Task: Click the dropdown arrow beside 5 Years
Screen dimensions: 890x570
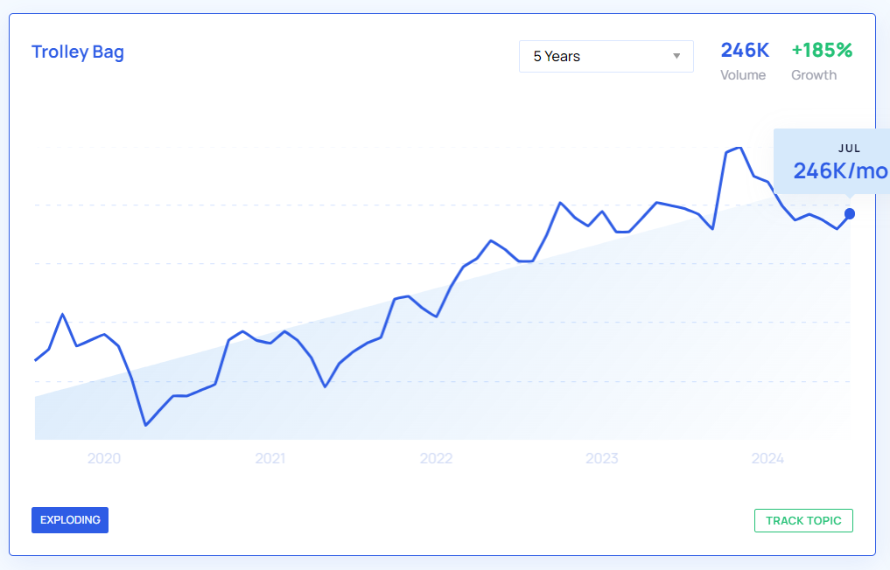Action: click(x=676, y=57)
